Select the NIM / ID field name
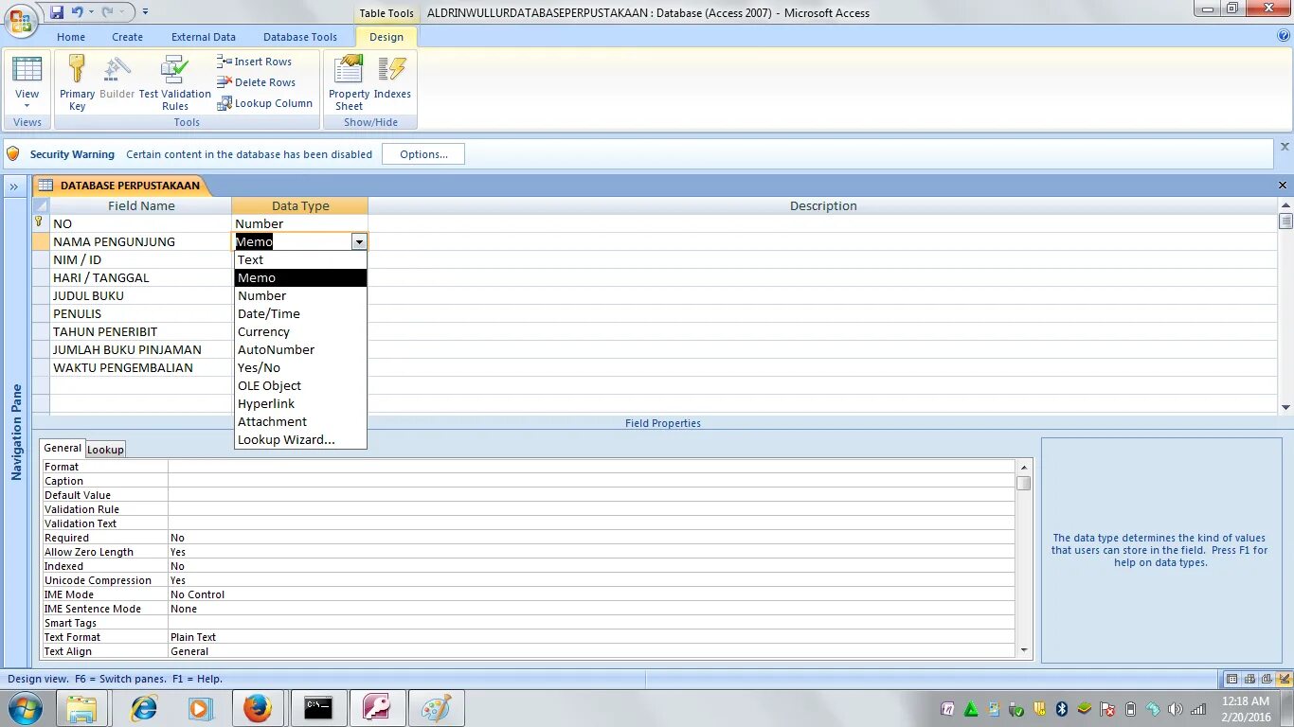Viewport: 1294px width, 727px height. [x=140, y=259]
